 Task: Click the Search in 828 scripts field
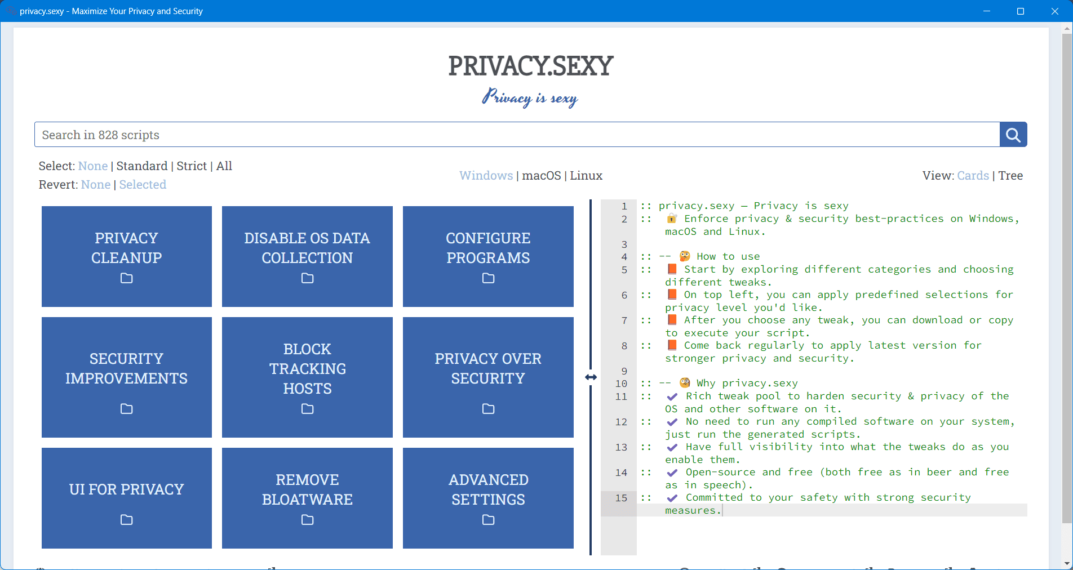[x=517, y=135]
